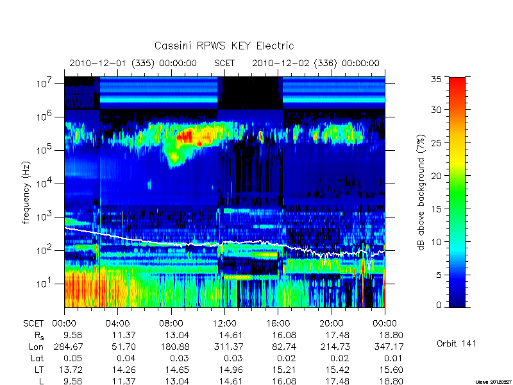
Task: Click the Lon value "82.74"
Action: [x=284, y=346]
